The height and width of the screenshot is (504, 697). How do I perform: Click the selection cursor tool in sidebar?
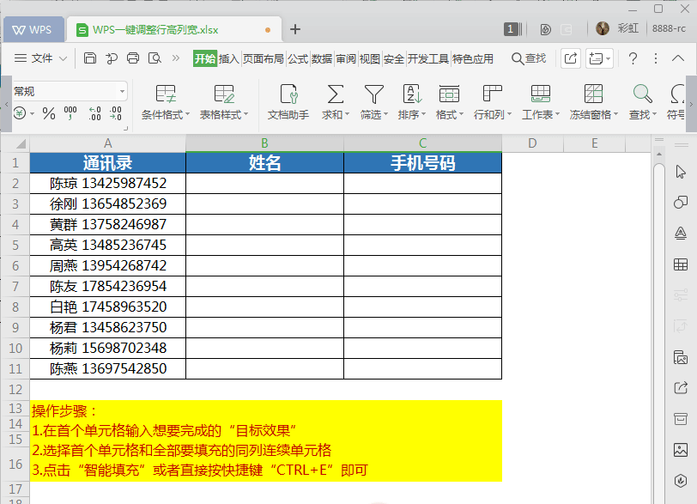point(681,172)
